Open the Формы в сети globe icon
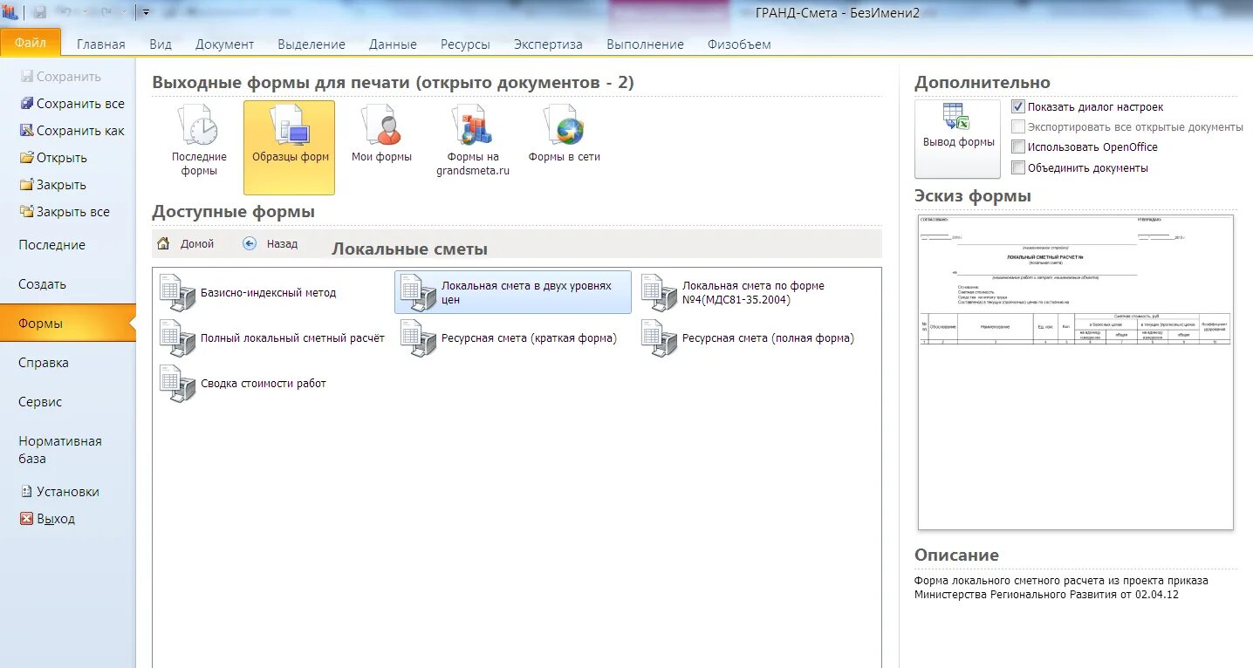Image resolution: width=1253 pixels, height=668 pixels. 564,134
